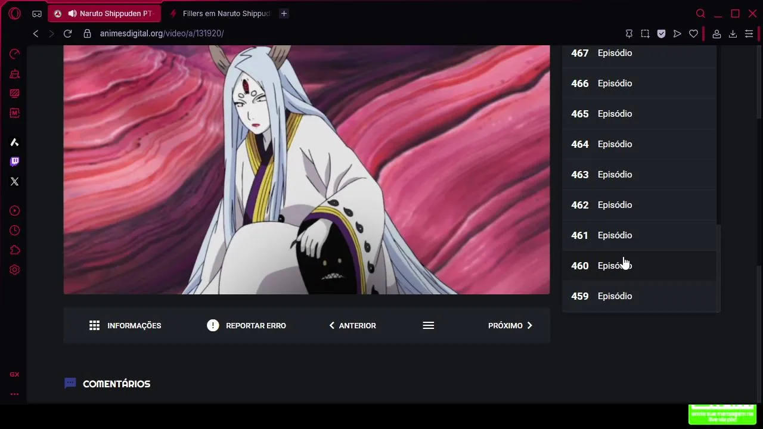Take a snapshot with the dashed-square icon

pos(645,34)
